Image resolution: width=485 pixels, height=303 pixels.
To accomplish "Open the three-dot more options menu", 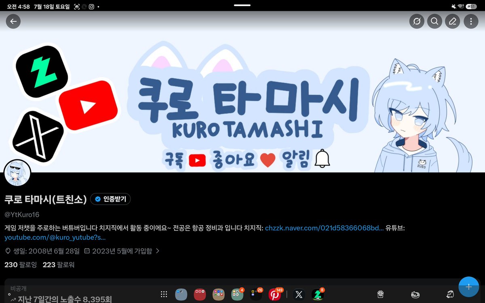I will pyautogui.click(x=471, y=21).
